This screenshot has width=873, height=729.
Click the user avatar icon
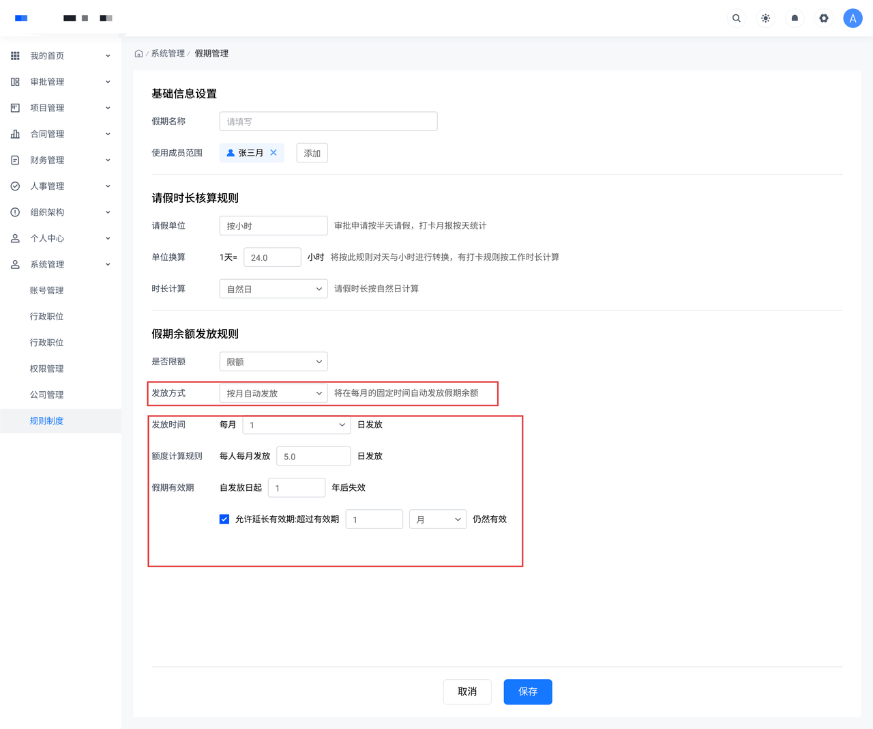pyautogui.click(x=853, y=18)
